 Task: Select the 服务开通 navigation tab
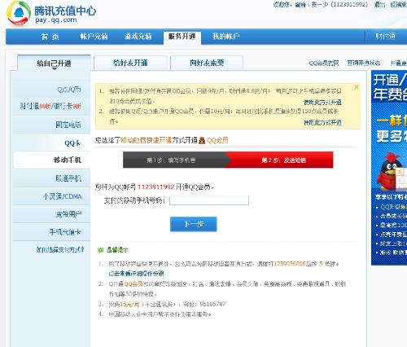tap(182, 37)
